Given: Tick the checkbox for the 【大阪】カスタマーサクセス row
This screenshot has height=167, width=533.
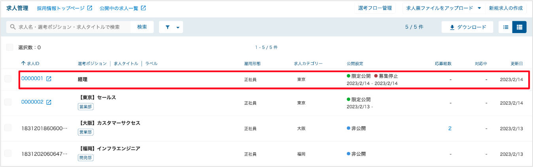Looking at the screenshot, I should click(8, 128).
